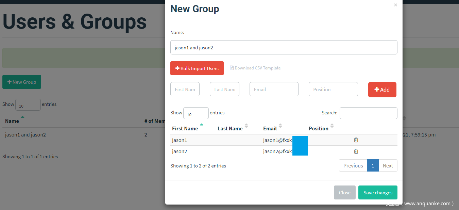Click Bulk Import Users button
The image size is (459, 210).
click(197, 68)
